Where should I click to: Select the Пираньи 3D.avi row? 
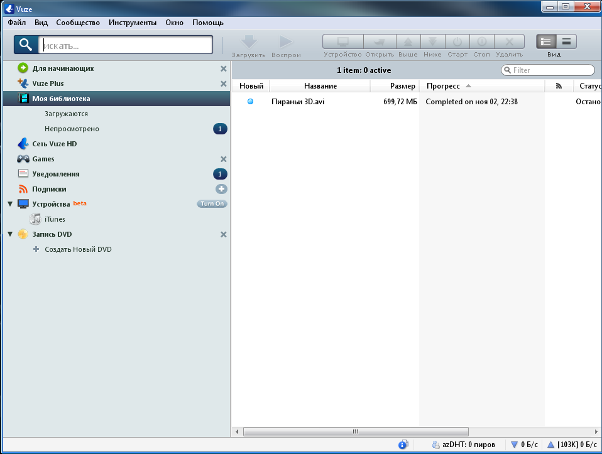(x=417, y=102)
